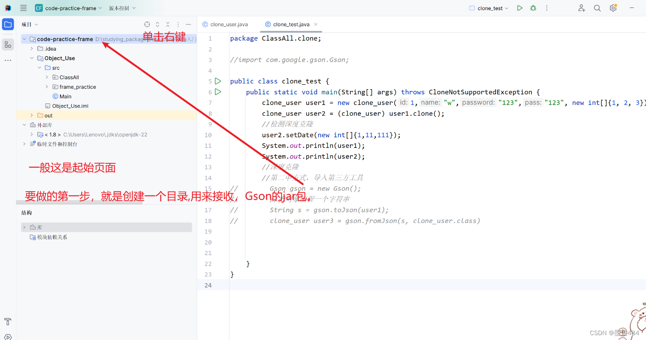The height and width of the screenshot is (340, 646).
Task: Click the blue Project folder icon in left sidebar
Action: (8, 24)
